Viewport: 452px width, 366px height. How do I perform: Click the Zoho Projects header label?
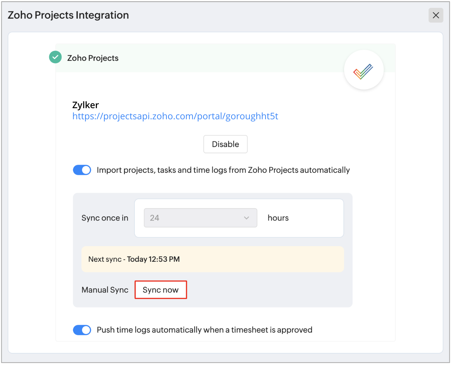pos(93,58)
